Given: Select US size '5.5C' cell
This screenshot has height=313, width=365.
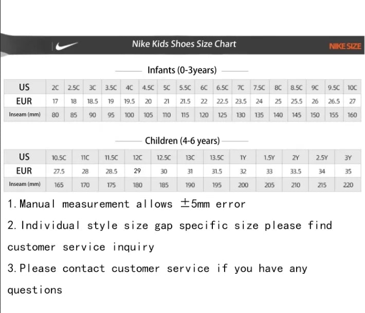Looking at the screenshot, I should (x=185, y=88).
